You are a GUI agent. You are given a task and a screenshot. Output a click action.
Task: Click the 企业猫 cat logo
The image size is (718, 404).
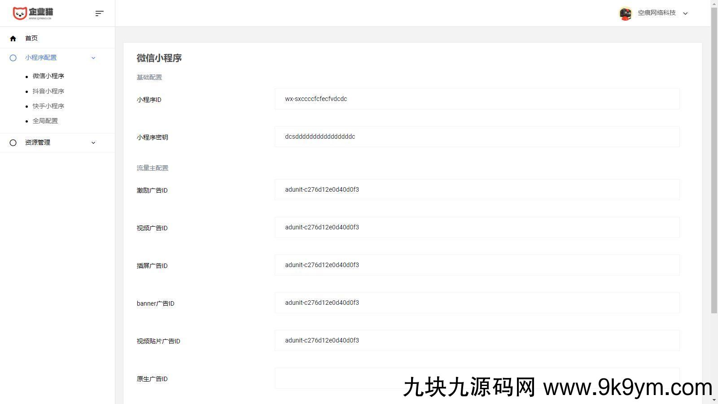click(x=32, y=13)
